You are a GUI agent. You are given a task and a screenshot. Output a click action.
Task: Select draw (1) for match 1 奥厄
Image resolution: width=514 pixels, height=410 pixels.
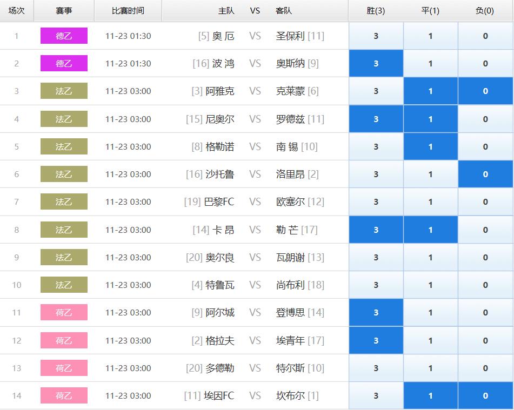430,36
